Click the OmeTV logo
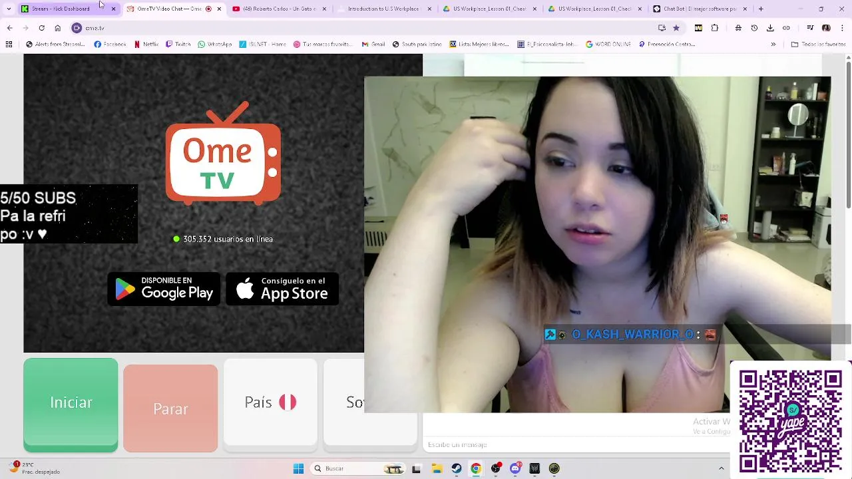The width and height of the screenshot is (852, 479). 223,154
